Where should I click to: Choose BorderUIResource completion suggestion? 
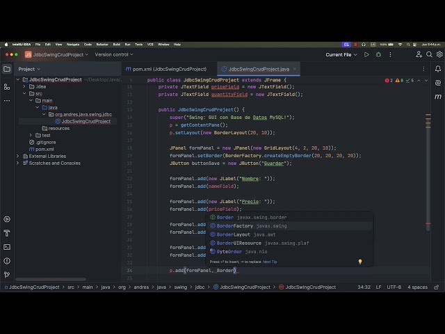[289, 243]
